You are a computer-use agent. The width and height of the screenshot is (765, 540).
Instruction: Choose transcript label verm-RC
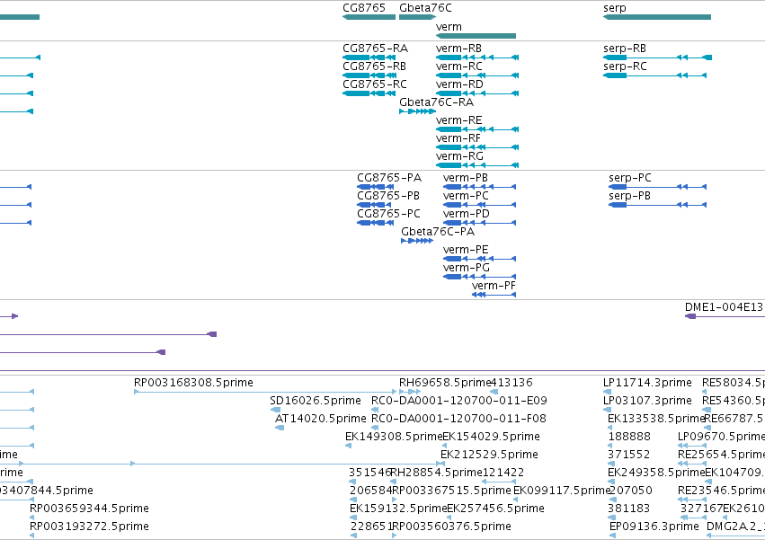[x=459, y=66]
